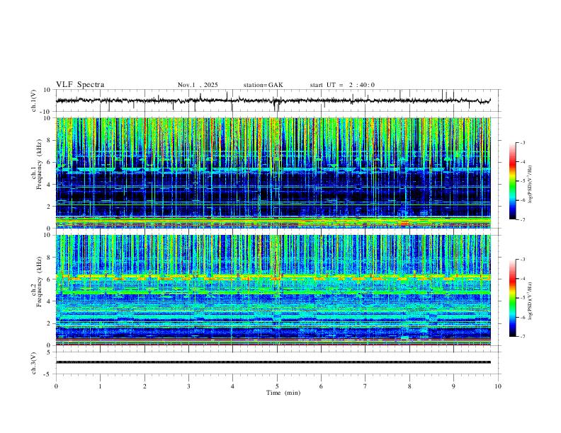Click time axis tick label "3"
This screenshot has height=433, width=561.
tap(188, 386)
